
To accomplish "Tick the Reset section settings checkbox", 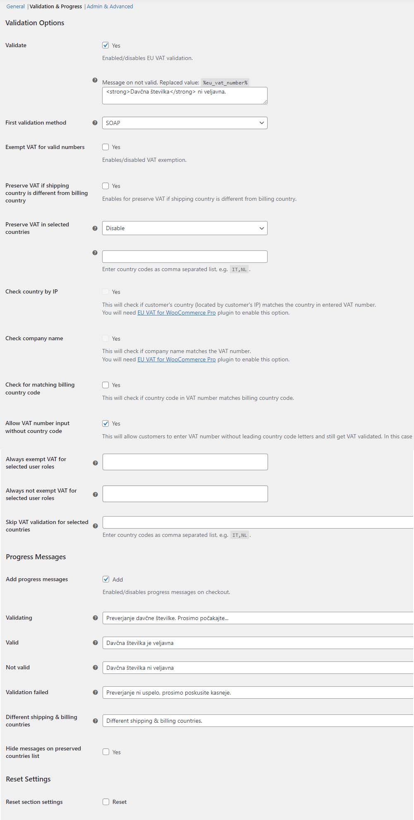I will [106, 802].
